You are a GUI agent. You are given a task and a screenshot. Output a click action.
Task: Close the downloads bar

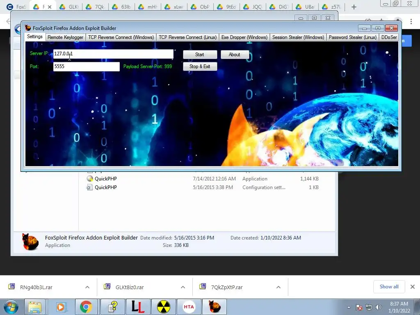click(x=413, y=287)
